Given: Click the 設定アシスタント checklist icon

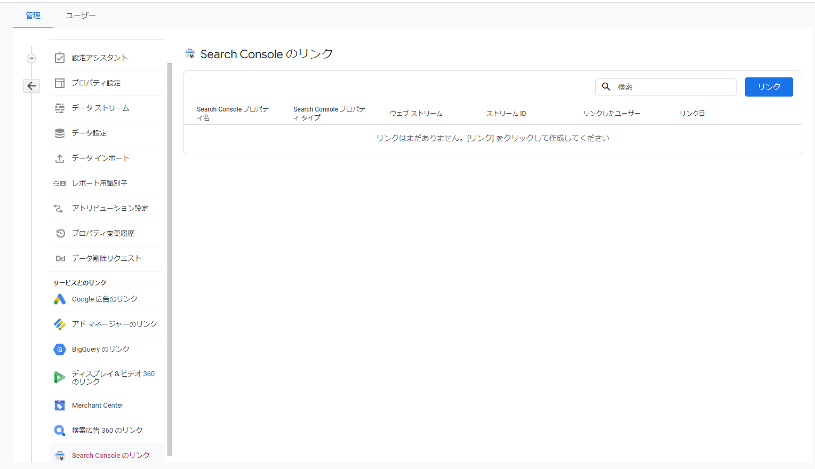Looking at the screenshot, I should tap(60, 58).
